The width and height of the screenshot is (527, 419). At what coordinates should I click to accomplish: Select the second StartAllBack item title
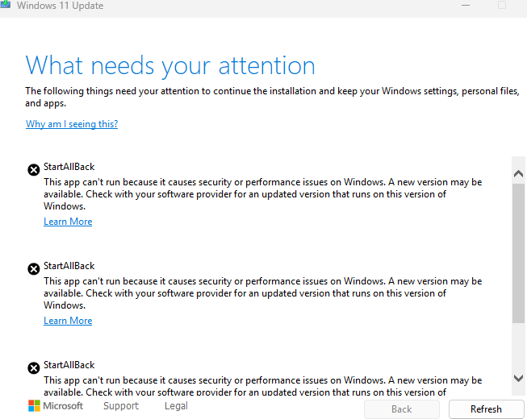point(69,266)
